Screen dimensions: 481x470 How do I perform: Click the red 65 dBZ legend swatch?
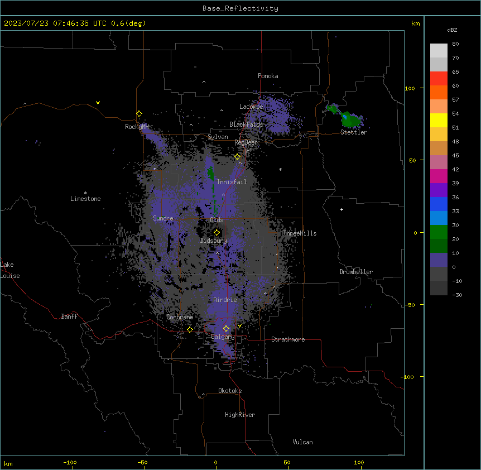439,78
